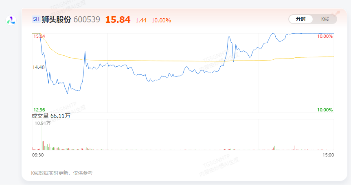
Task: Click the 14.40 previous close price label
Action: [39, 67]
